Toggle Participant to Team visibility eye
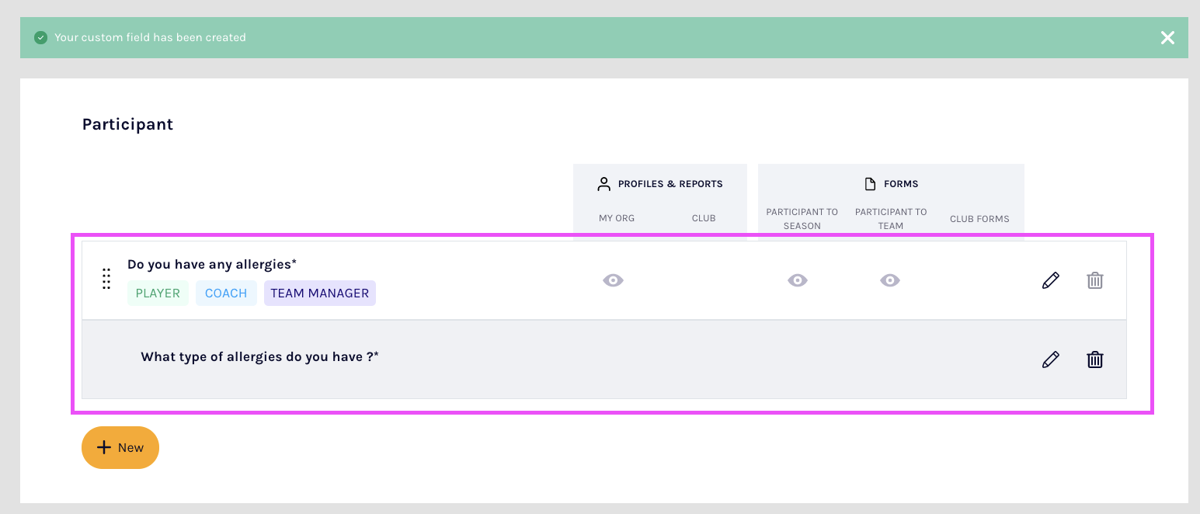 coord(890,280)
